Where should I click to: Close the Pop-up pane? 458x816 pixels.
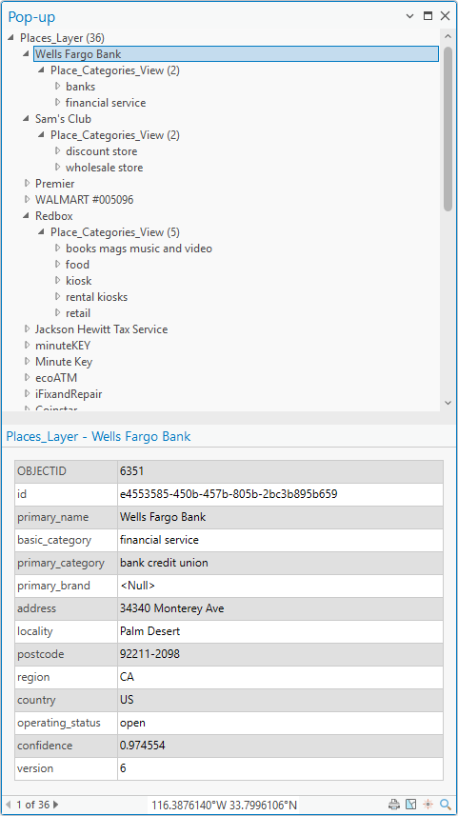445,16
